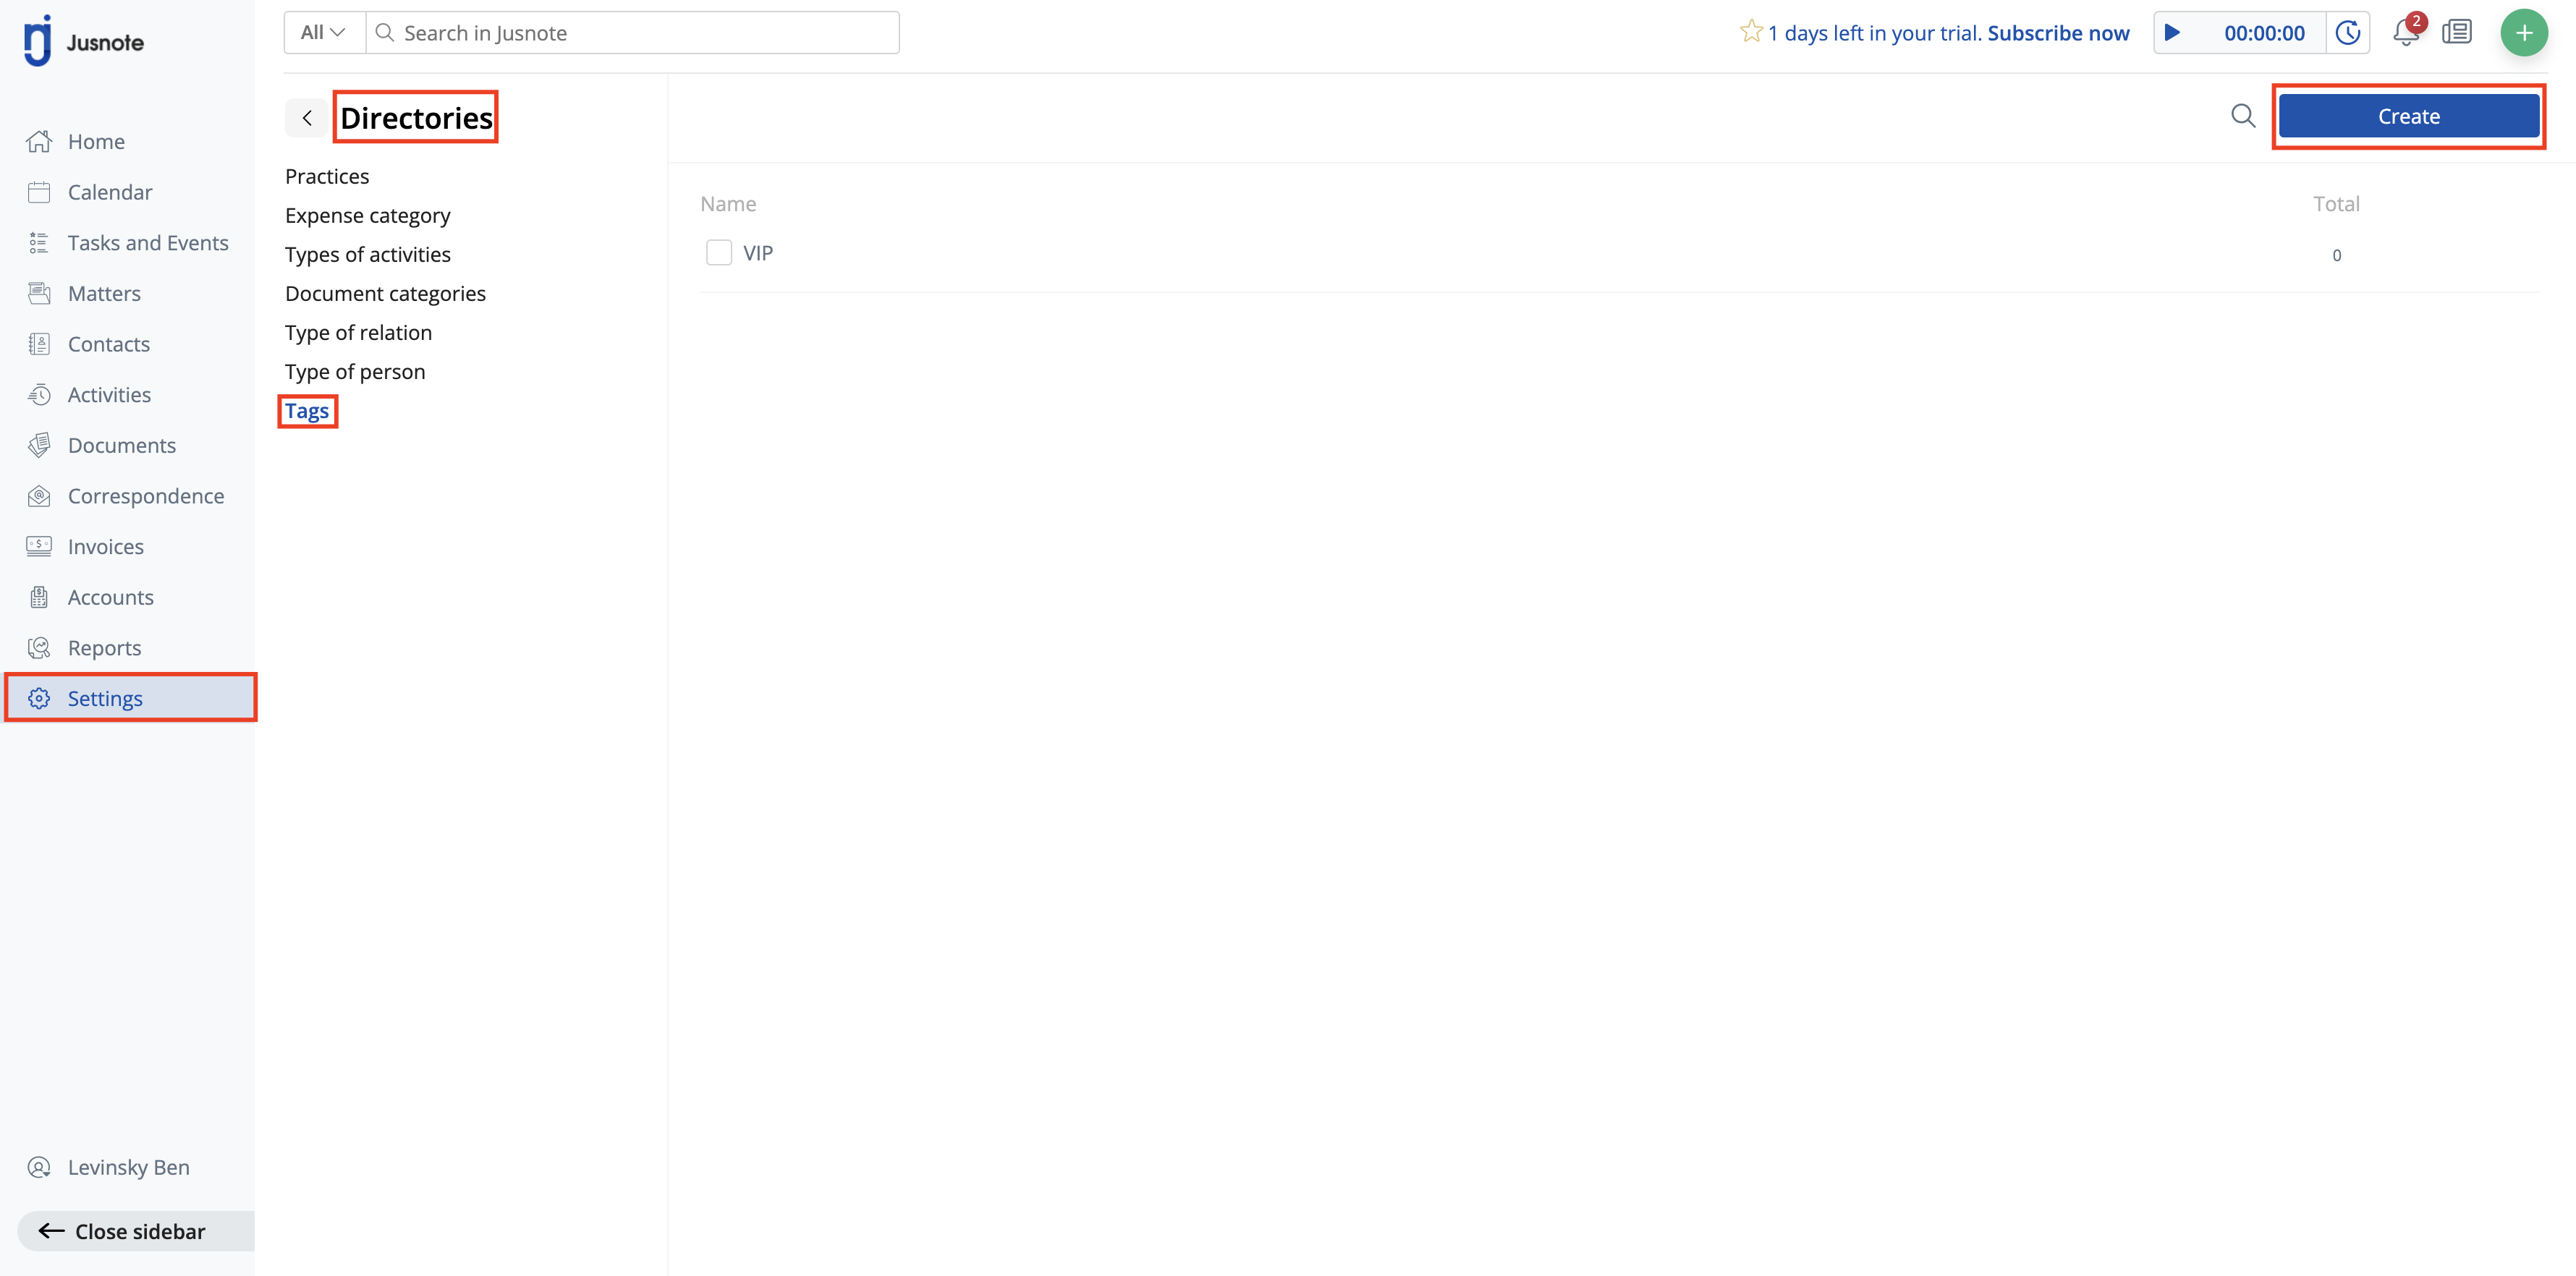Screen dimensions: 2576x1276
Task: Click the Reports sidebar icon
Action: point(39,648)
